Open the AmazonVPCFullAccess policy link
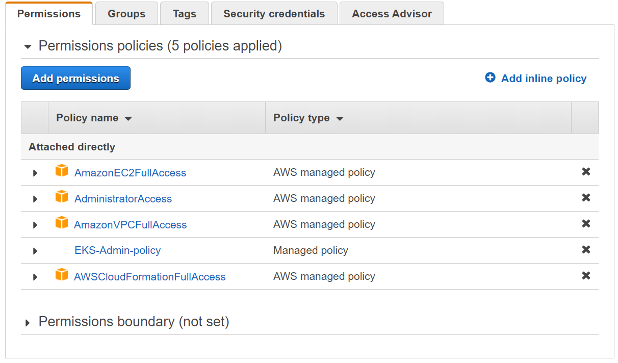The width and height of the screenshot is (618, 363). 131,225
